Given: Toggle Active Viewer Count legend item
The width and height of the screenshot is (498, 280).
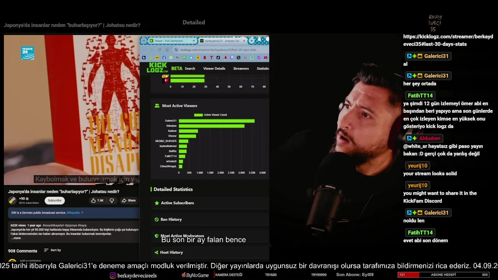Looking at the screenshot, I should pyautogui.click(x=210, y=115).
